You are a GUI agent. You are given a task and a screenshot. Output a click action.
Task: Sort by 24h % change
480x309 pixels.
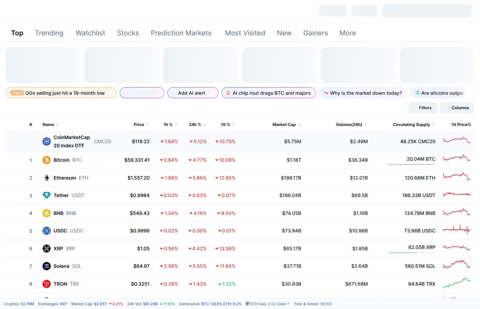click(x=197, y=125)
